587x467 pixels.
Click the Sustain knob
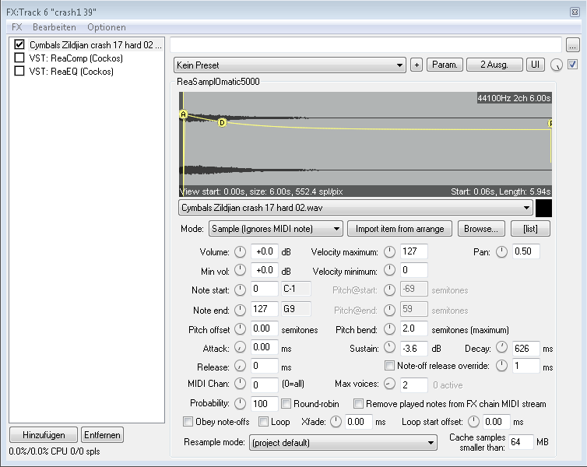390,348
